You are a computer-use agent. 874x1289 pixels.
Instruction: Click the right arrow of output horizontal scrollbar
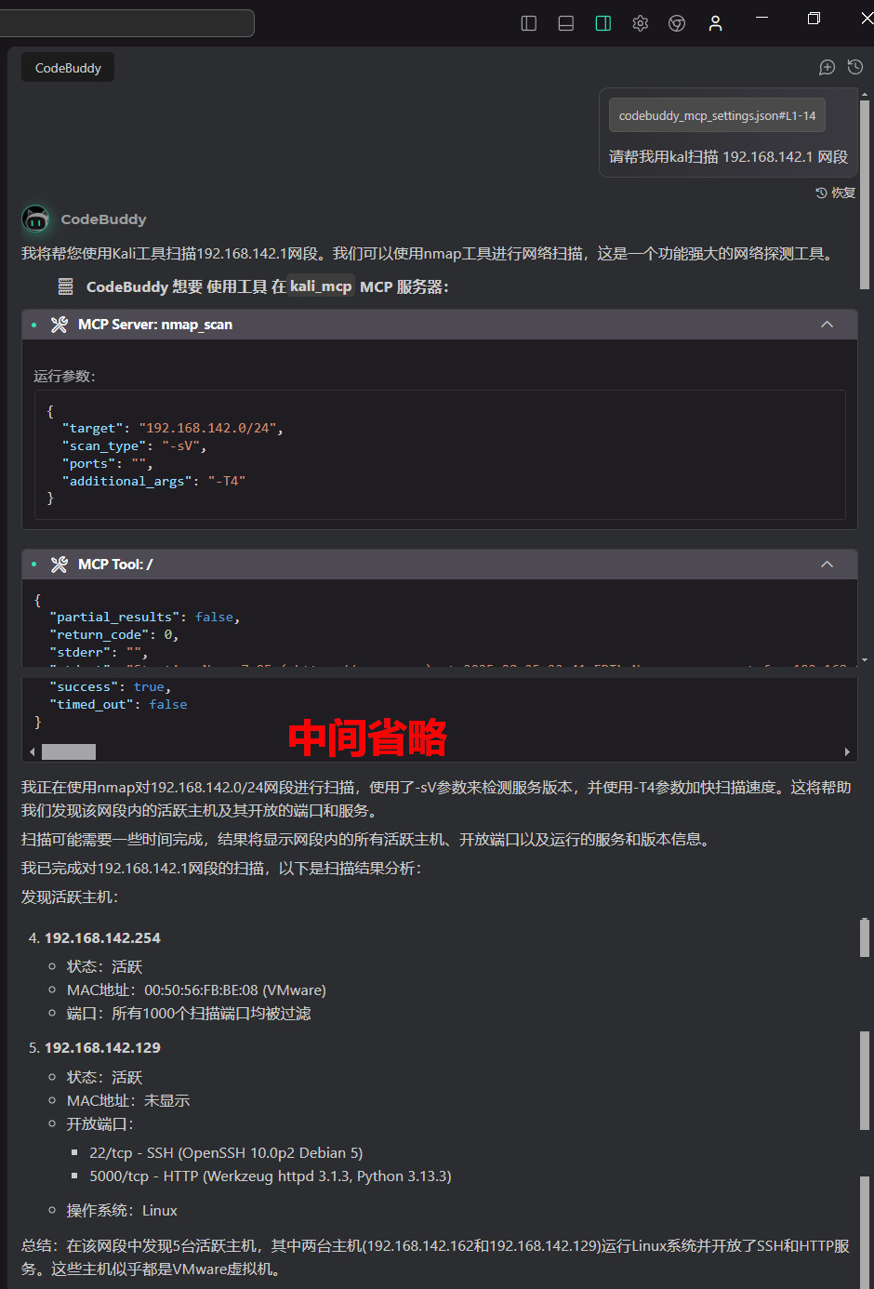[846, 751]
